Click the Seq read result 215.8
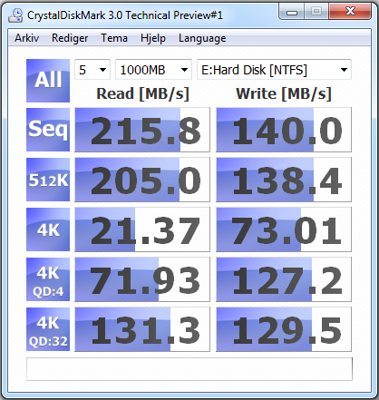Viewport: 379px width, 400px height. (x=142, y=130)
